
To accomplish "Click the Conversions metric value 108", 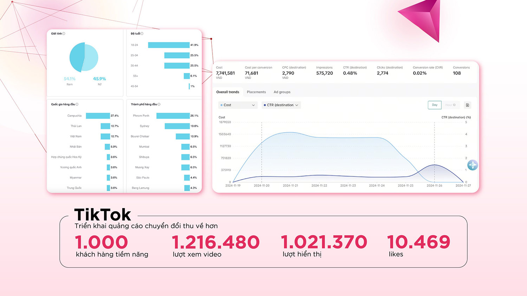I will (x=457, y=73).
